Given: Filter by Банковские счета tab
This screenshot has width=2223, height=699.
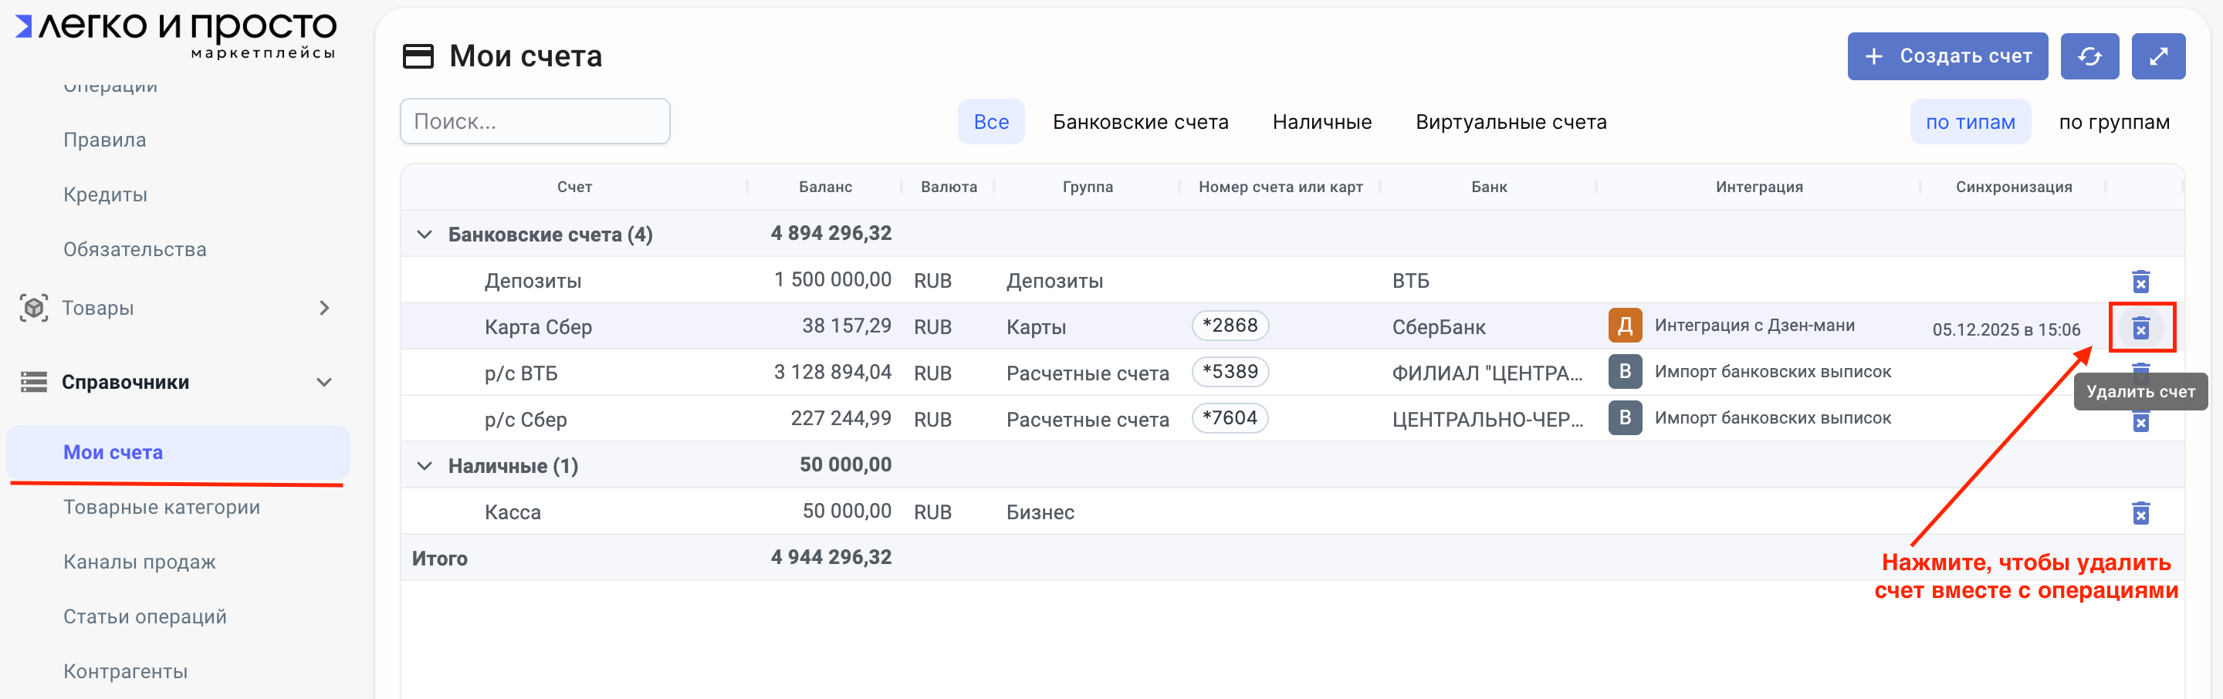Looking at the screenshot, I should click(1140, 123).
